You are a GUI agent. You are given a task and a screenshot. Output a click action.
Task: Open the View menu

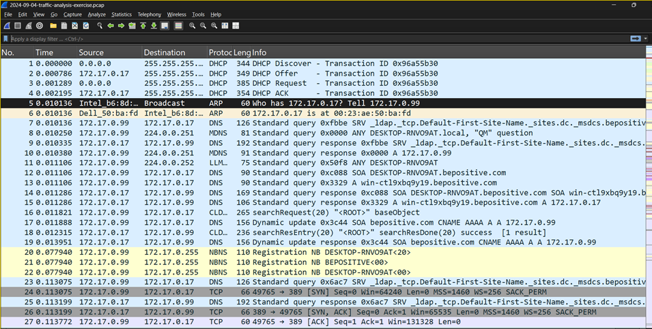pyautogui.click(x=39, y=14)
